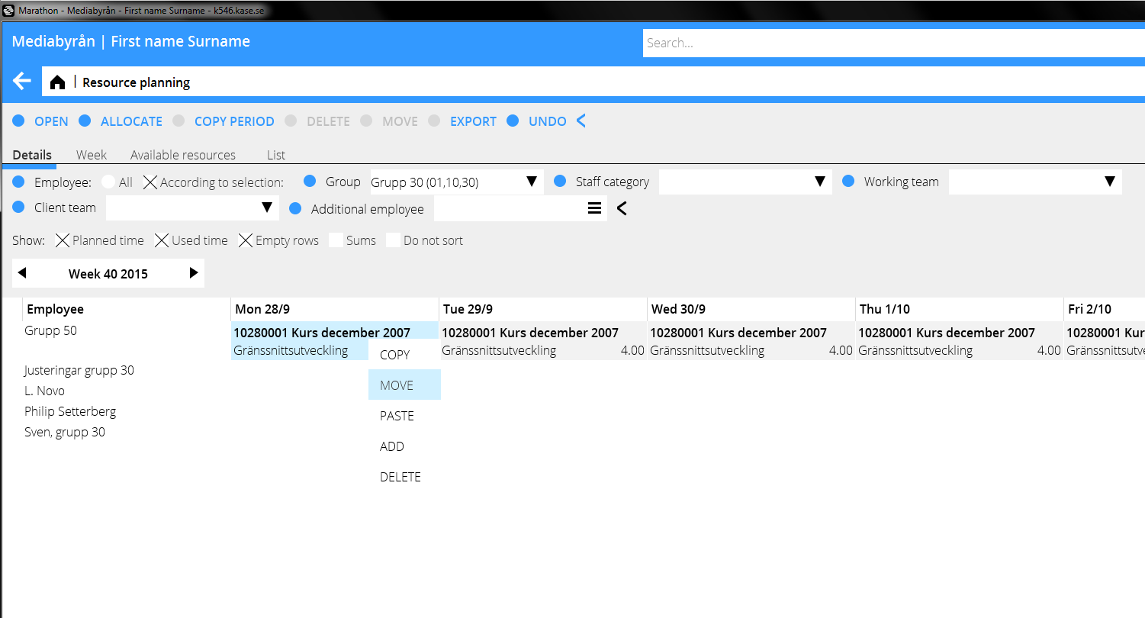Click the blue dot beside Group
The height and width of the screenshot is (618, 1145).
coord(310,182)
